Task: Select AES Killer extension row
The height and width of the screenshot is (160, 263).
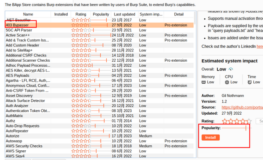Action: tap(99, 71)
